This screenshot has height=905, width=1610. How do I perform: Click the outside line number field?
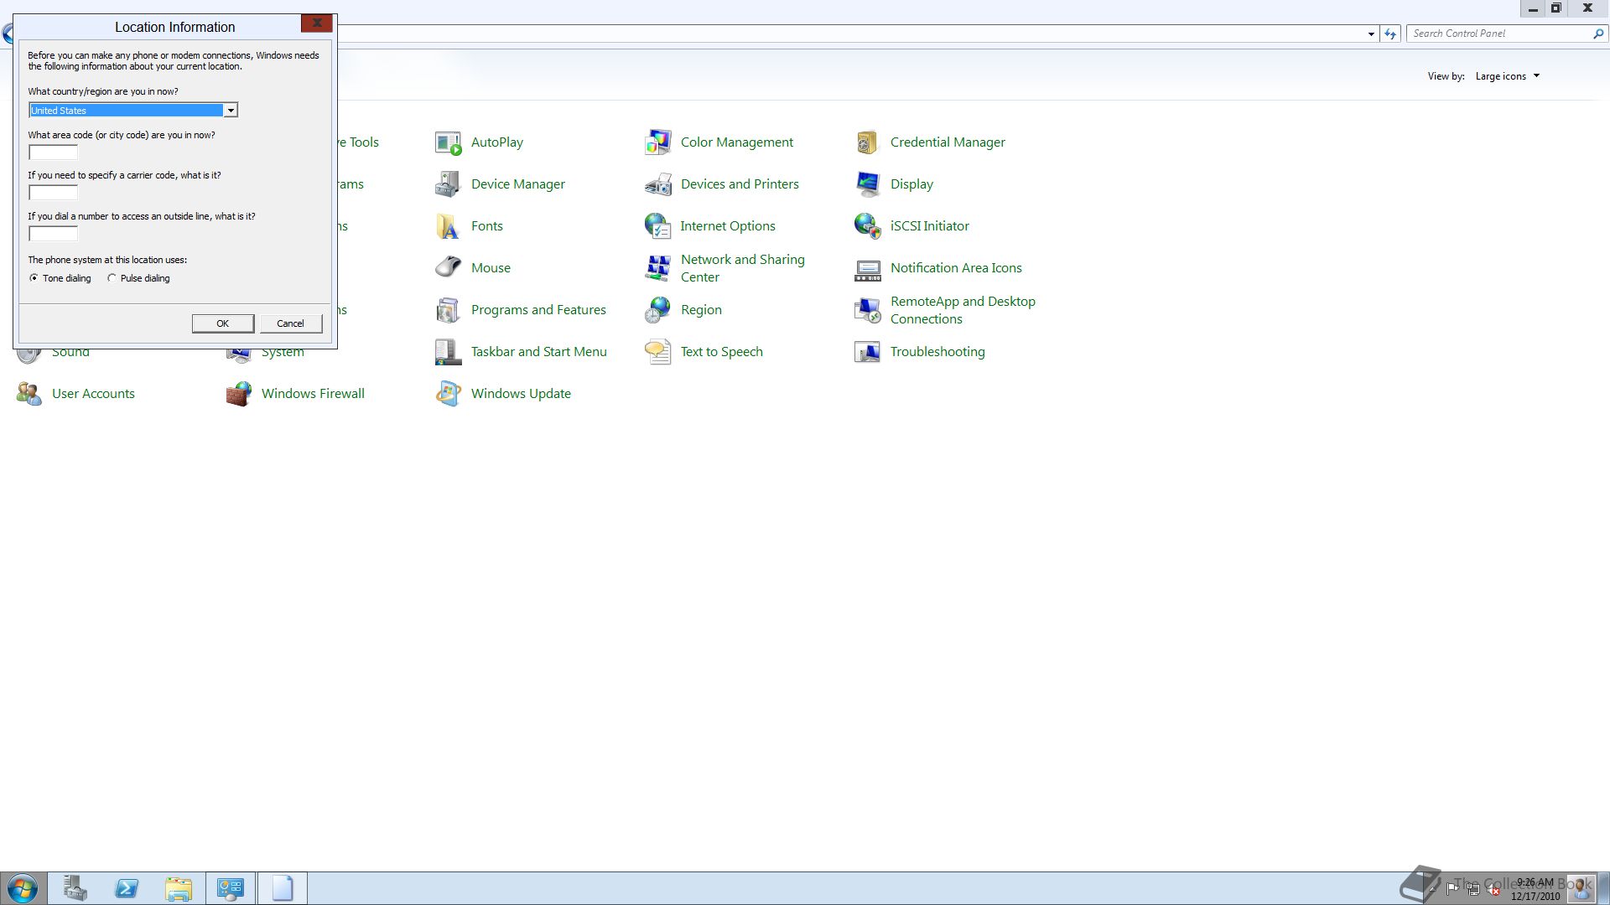53,234
